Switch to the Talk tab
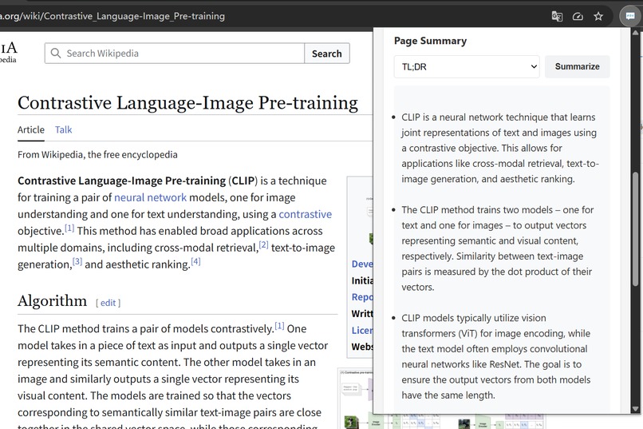Screen dimensions: 643x429 pyautogui.click(x=64, y=129)
